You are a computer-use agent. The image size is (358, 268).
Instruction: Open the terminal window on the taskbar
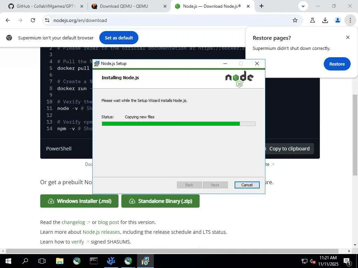click(94, 261)
